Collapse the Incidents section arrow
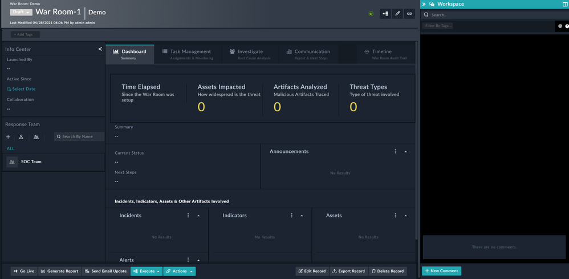Image resolution: width=569 pixels, height=279 pixels. [198, 216]
